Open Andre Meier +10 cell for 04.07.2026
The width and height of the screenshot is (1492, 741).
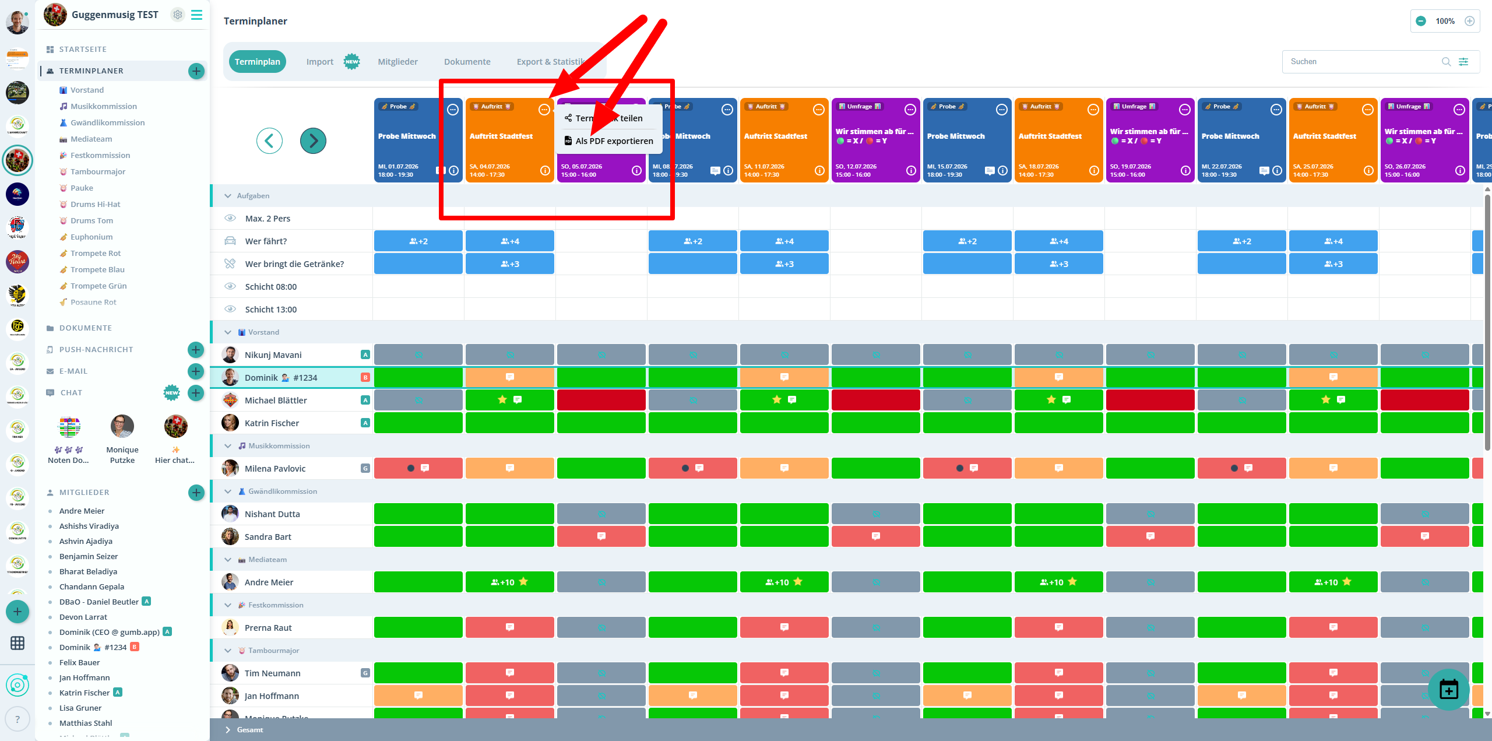(510, 582)
